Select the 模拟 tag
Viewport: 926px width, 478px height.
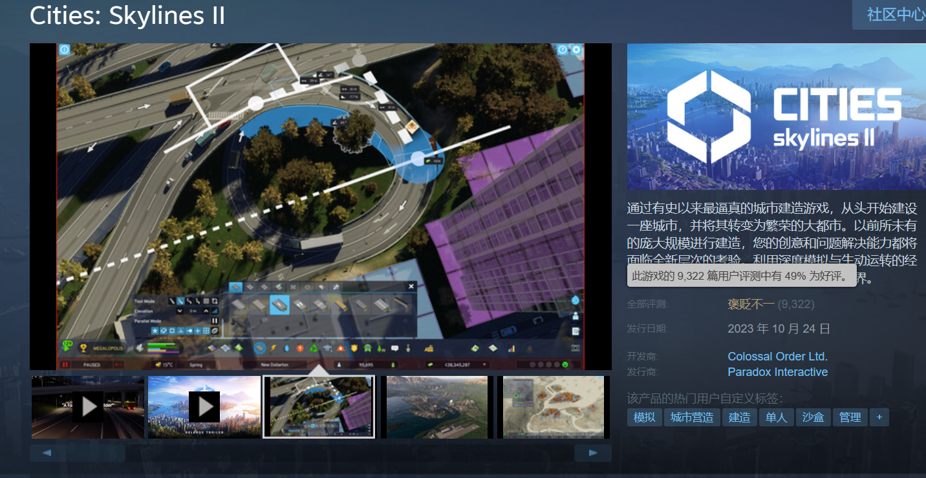point(644,417)
